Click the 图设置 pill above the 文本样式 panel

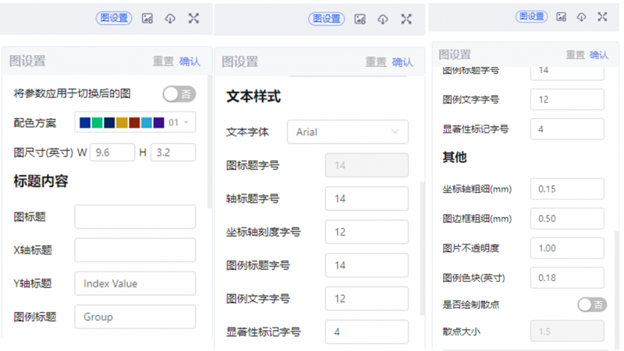point(327,19)
